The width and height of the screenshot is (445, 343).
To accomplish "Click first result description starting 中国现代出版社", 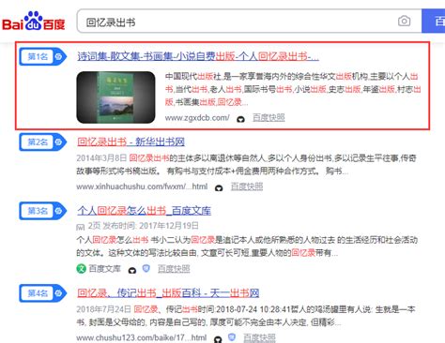I will click(293, 89).
